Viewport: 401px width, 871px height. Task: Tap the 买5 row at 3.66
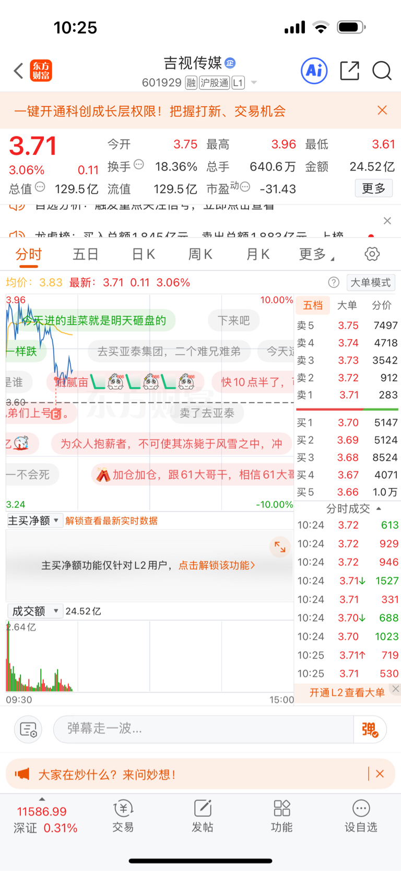(x=347, y=492)
